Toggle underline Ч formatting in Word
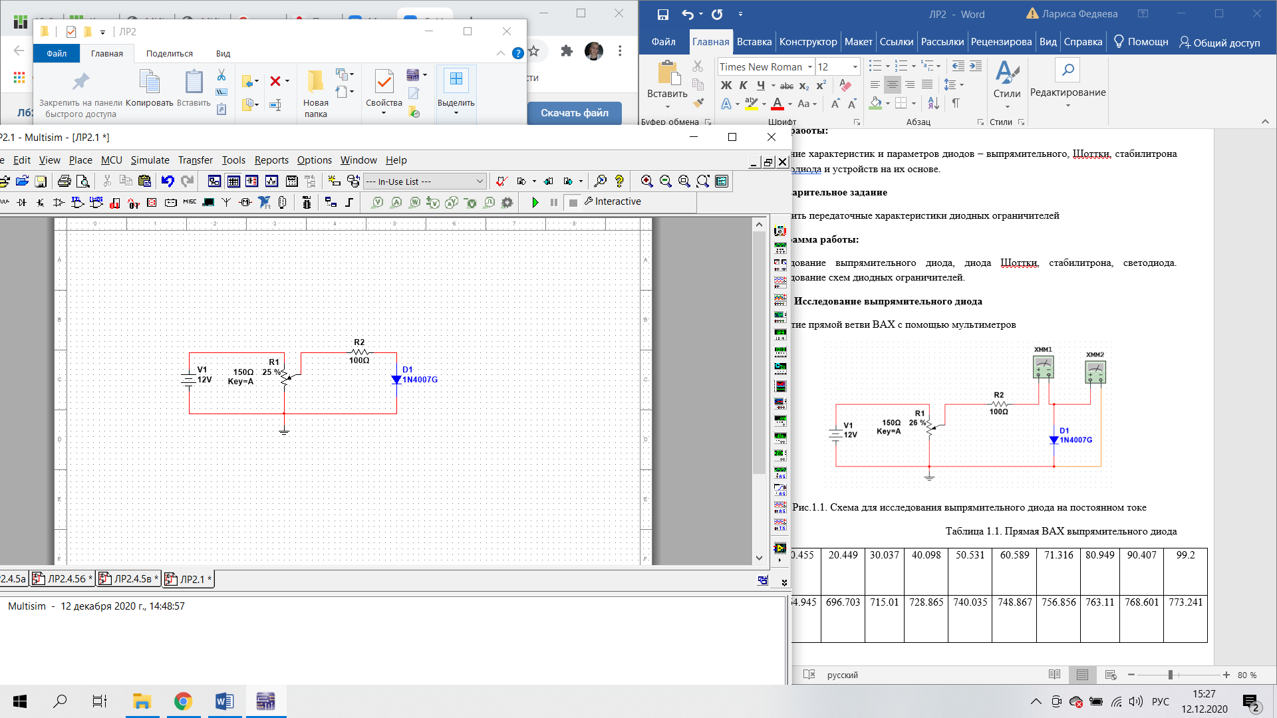1277x718 pixels. pos(761,85)
